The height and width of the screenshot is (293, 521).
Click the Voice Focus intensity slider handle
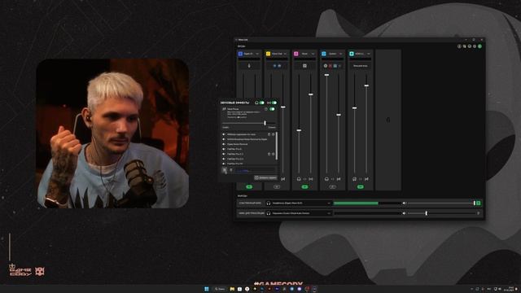tap(265, 123)
